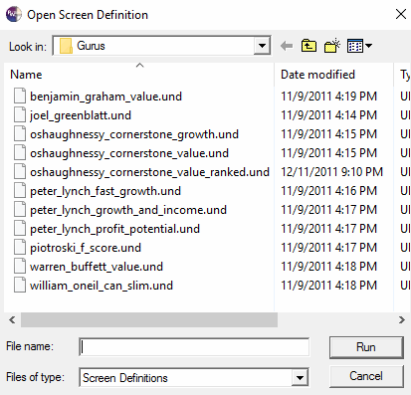This screenshot has height=395, width=411.
Task: Click file icon of warren_buffett_value.und
Action: [20, 267]
